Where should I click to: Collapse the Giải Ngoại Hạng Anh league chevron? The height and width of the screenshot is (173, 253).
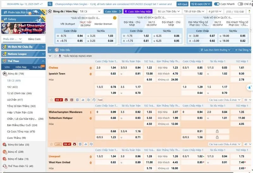[50, 56]
